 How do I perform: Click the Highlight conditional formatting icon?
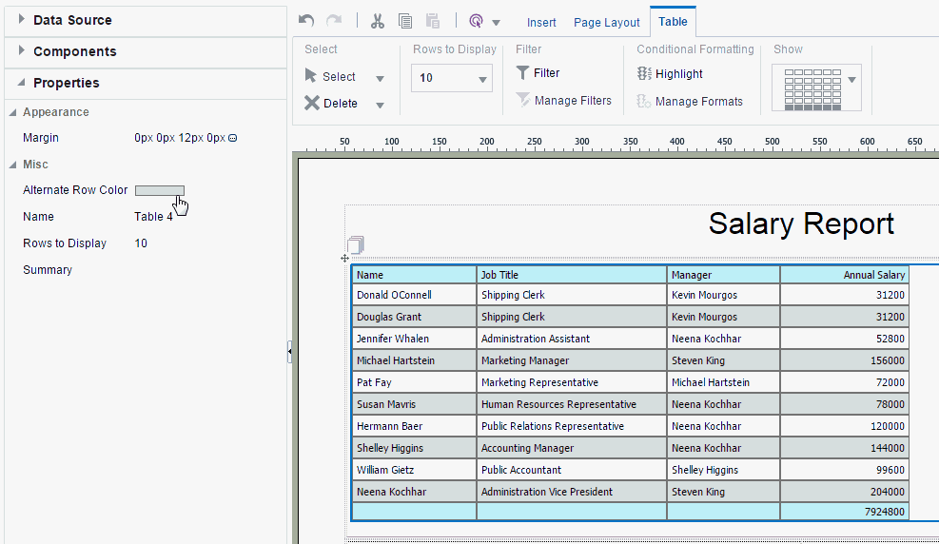pos(644,73)
